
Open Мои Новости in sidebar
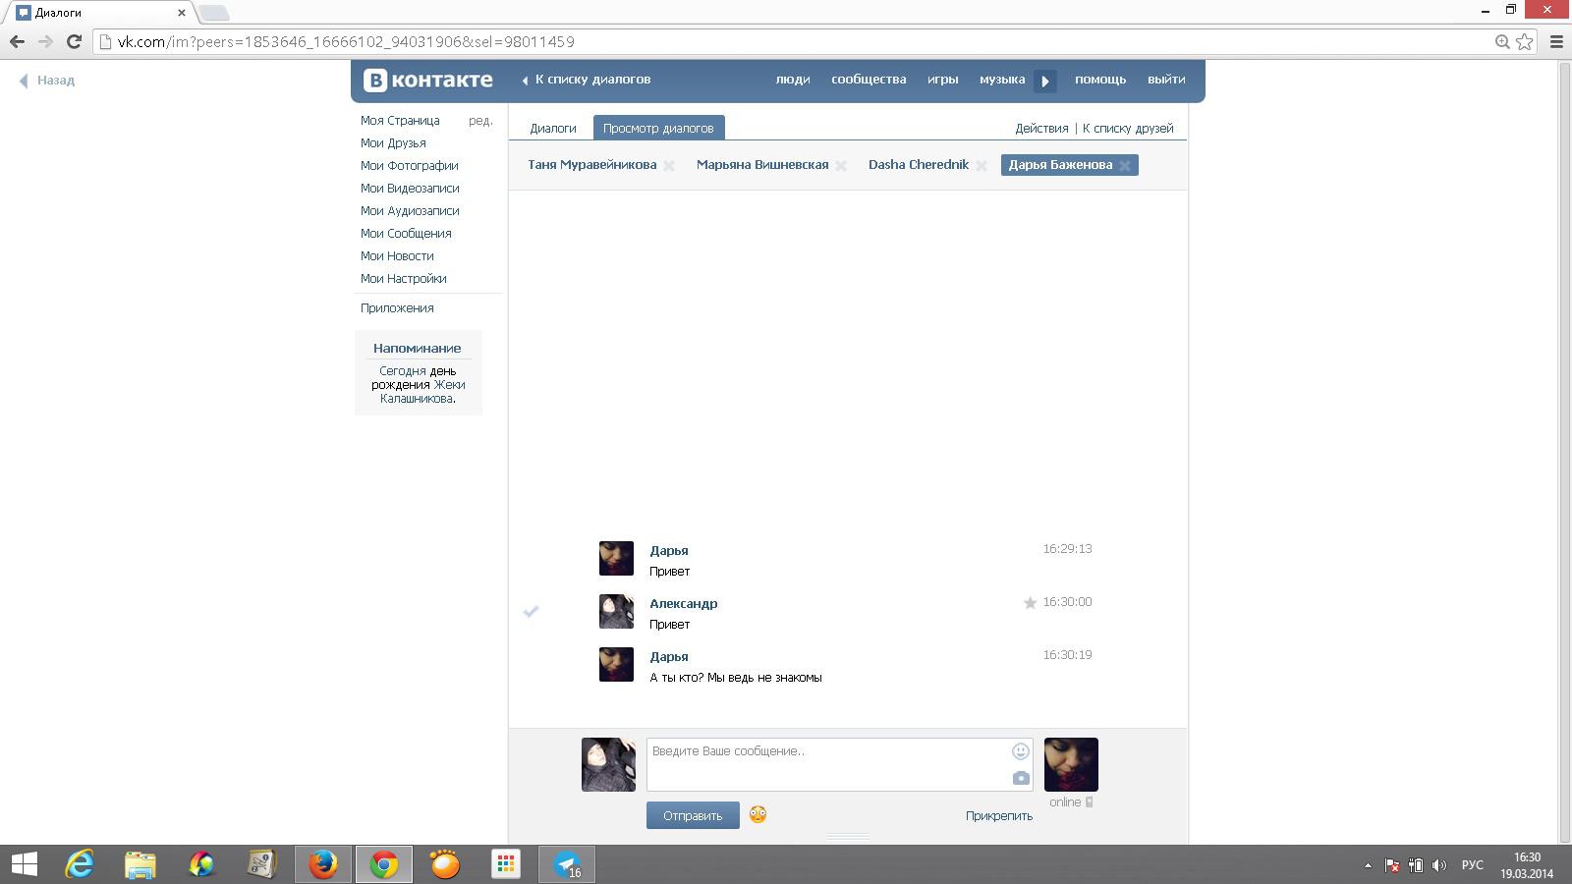click(x=397, y=256)
